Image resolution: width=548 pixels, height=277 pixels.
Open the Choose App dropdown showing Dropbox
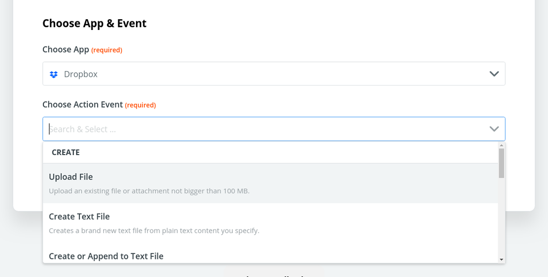point(274,74)
